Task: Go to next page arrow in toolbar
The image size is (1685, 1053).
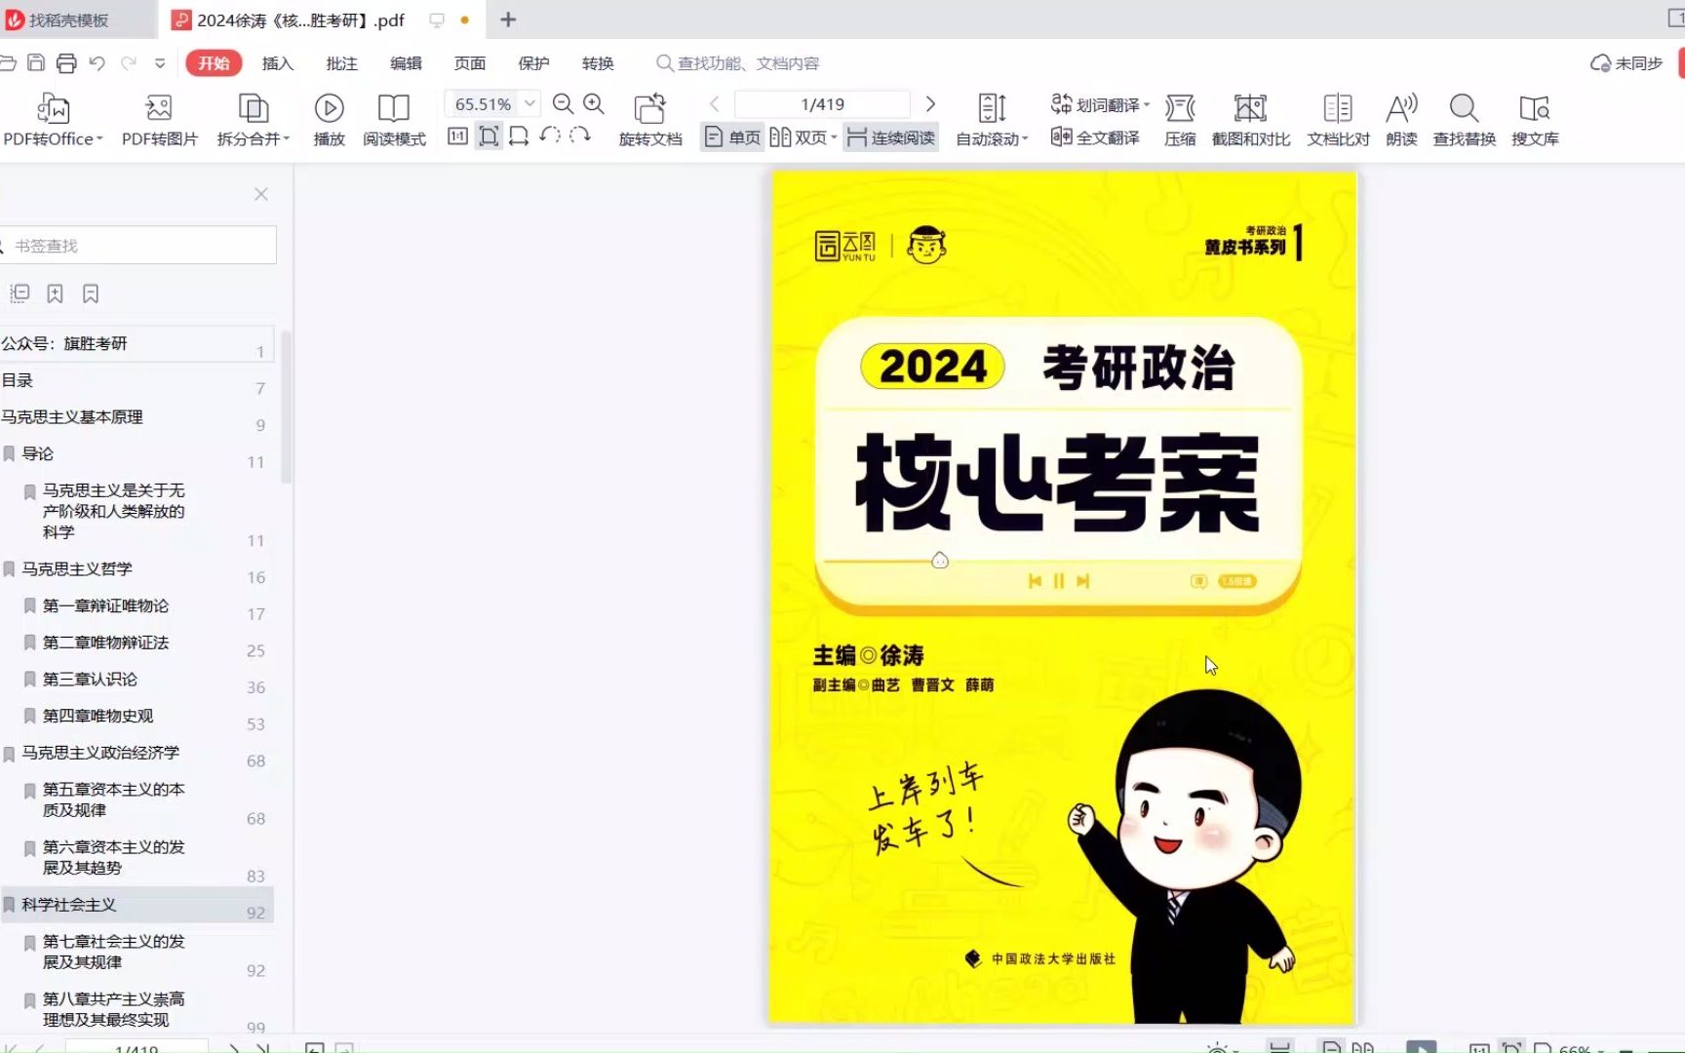Action: [x=930, y=104]
